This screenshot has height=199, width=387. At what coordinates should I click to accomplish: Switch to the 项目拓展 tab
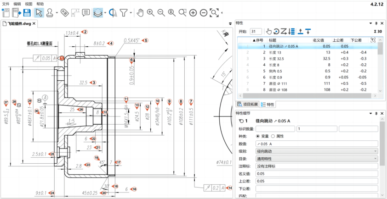(x=247, y=105)
